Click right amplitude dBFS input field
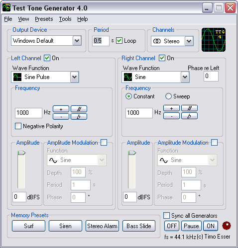This screenshot has height=248, width=238. pyautogui.click(x=130, y=197)
